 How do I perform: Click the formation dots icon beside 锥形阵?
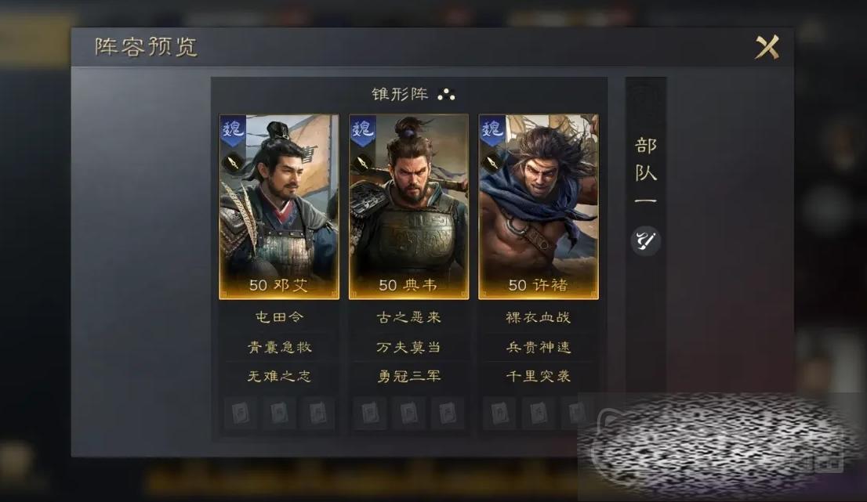point(446,95)
